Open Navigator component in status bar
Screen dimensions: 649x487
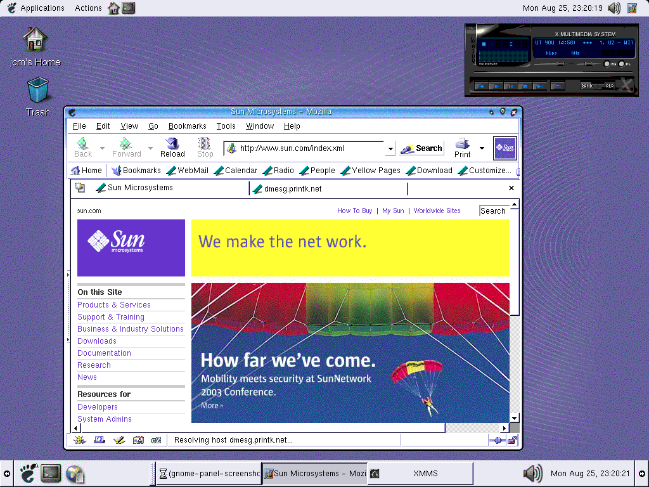(x=79, y=440)
